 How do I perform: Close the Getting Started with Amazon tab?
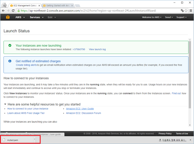pyautogui.click(x=72, y=5)
